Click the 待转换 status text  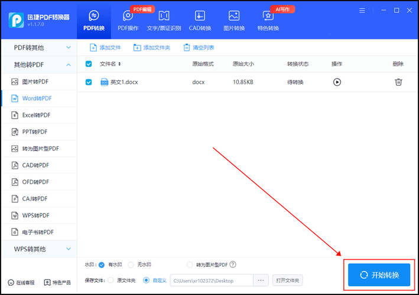pos(295,82)
